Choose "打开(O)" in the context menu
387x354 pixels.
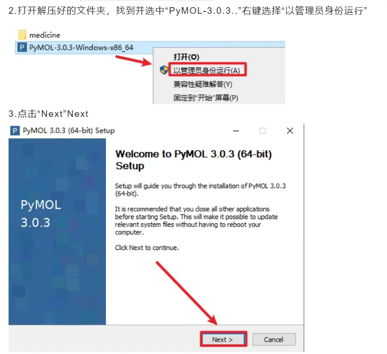[x=186, y=57]
